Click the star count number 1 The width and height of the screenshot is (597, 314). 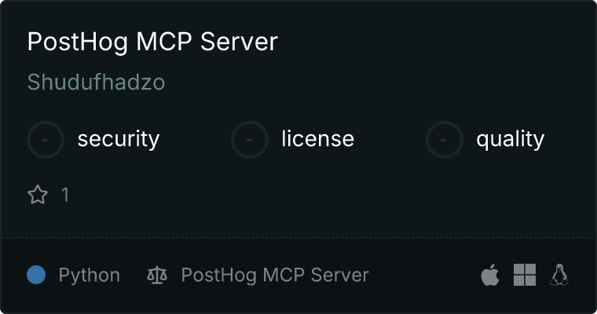pyautogui.click(x=65, y=195)
